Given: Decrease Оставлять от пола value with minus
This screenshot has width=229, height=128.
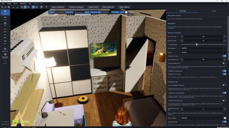Looking at the screenshot, I should pyautogui.click(x=182, y=109).
